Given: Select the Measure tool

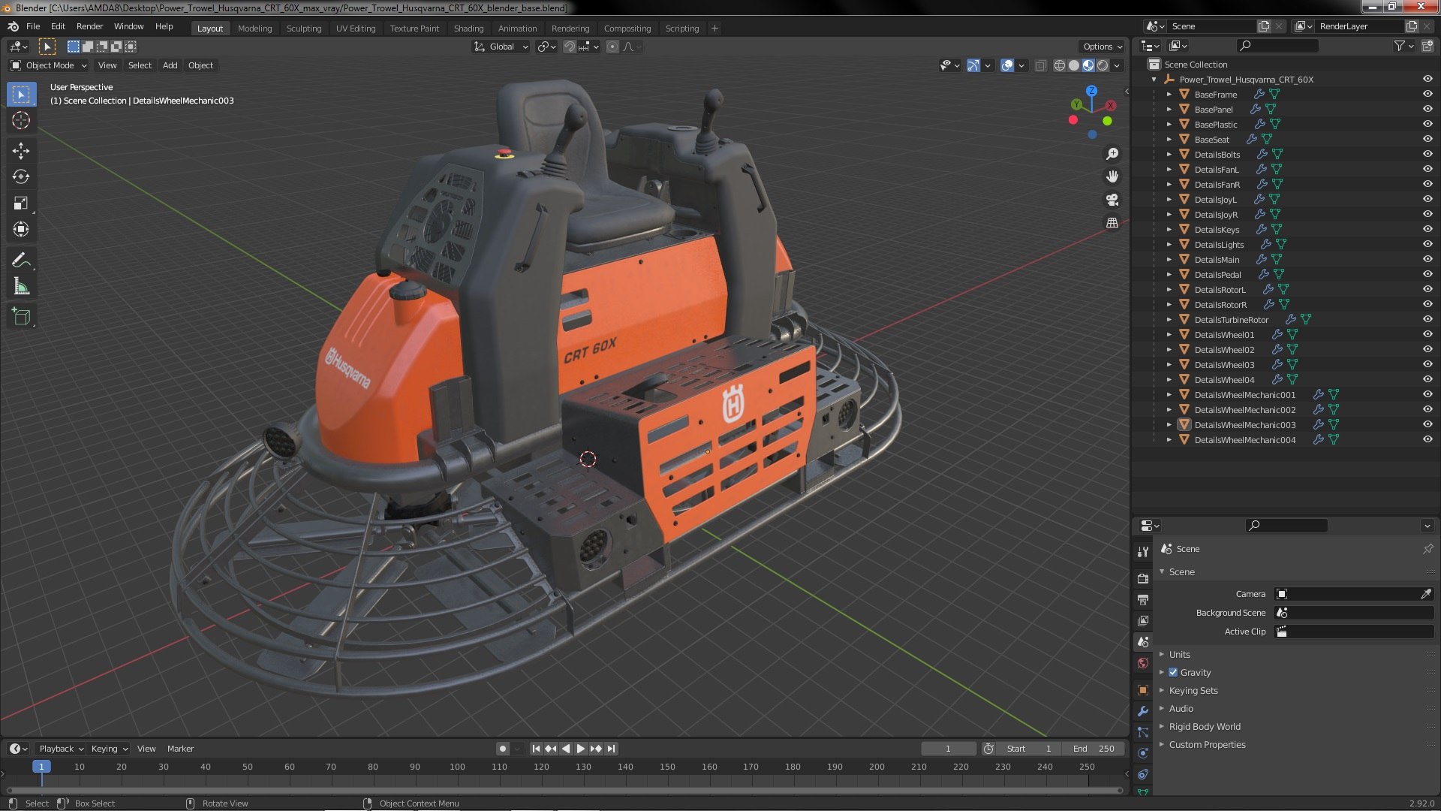Looking at the screenshot, I should click(x=21, y=287).
